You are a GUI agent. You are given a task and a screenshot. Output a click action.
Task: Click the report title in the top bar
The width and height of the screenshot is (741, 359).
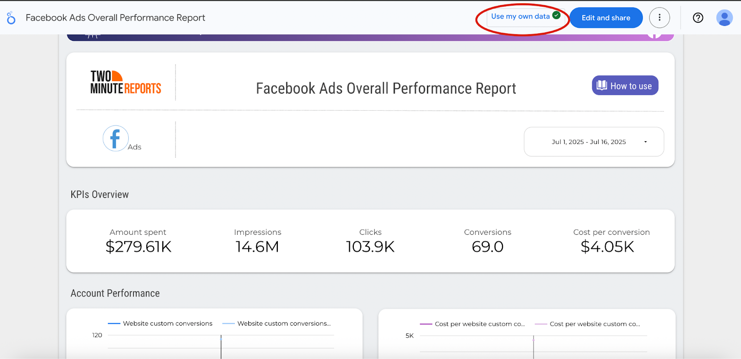click(x=115, y=18)
